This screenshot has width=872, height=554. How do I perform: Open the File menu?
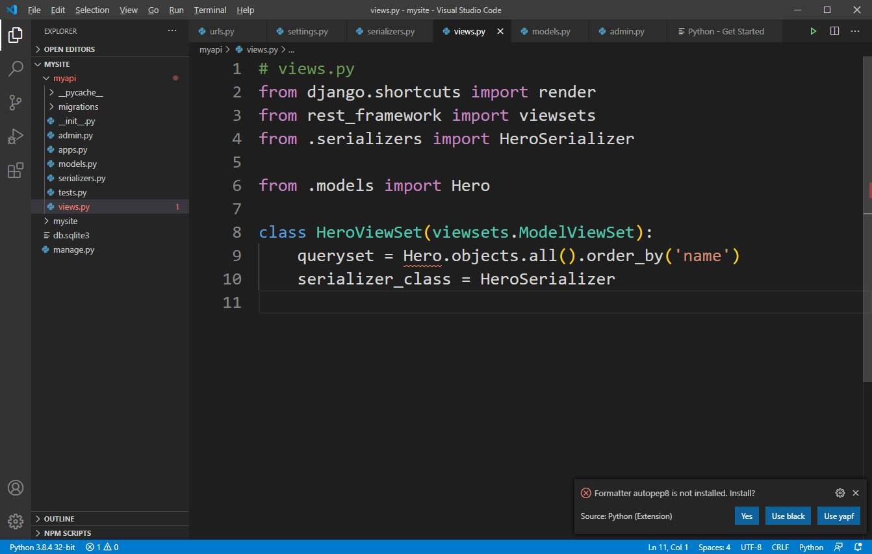[x=34, y=10]
